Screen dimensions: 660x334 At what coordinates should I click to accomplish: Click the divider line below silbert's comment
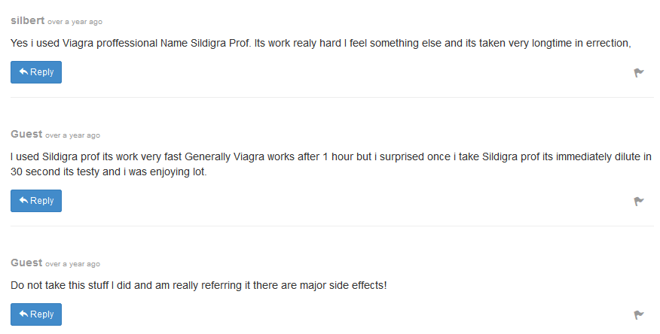[x=332, y=98]
